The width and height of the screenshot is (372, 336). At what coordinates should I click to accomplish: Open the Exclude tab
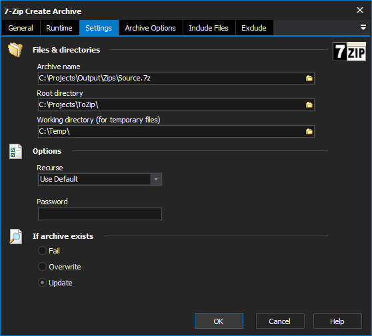coord(254,28)
